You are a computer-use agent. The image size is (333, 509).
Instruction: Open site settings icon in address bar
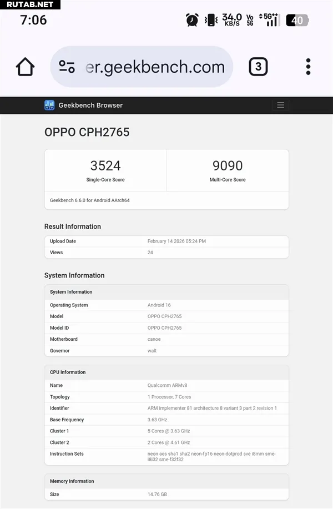pos(67,67)
